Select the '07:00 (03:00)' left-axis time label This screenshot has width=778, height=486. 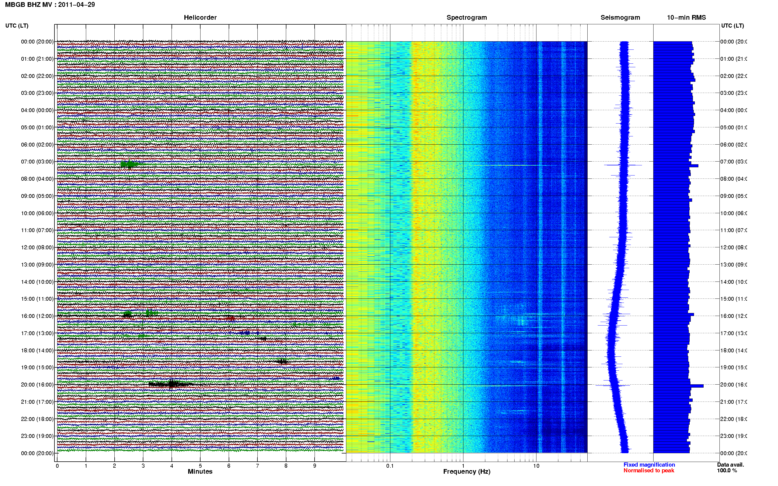(37, 161)
